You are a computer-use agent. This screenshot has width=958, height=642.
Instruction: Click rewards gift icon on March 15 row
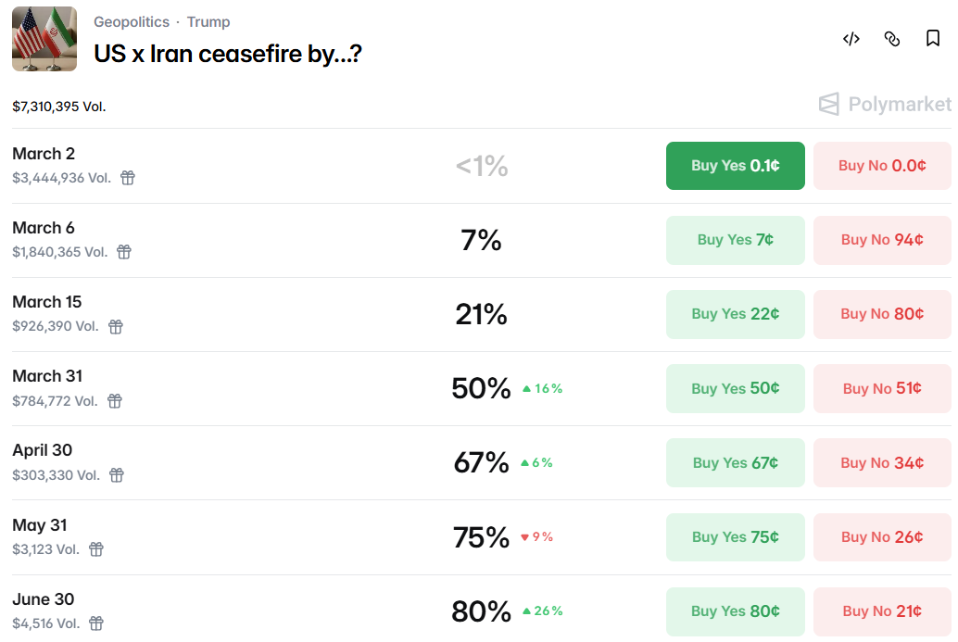click(116, 326)
